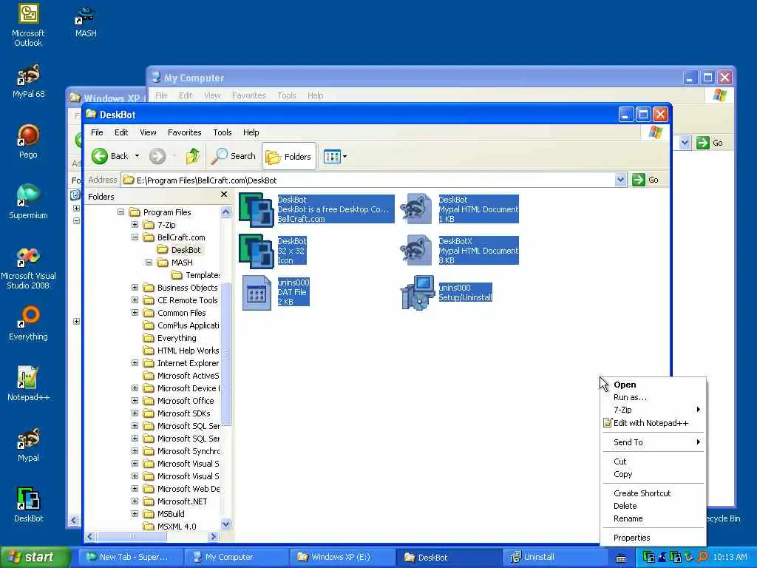This screenshot has height=568, width=757.
Task: Toggle the Folders pane button
Action: click(x=289, y=156)
